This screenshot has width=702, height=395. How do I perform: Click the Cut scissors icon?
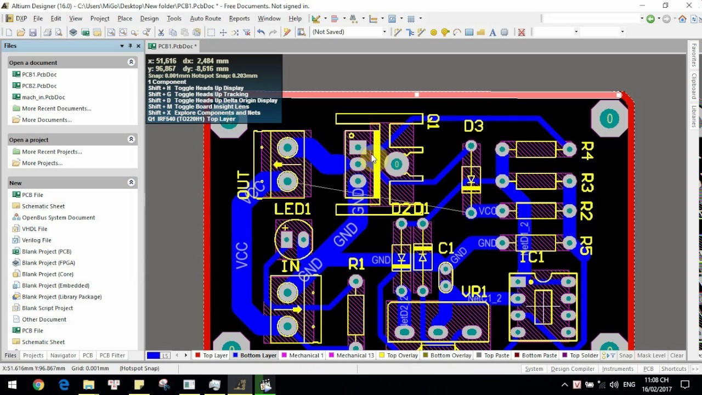click(x=161, y=32)
